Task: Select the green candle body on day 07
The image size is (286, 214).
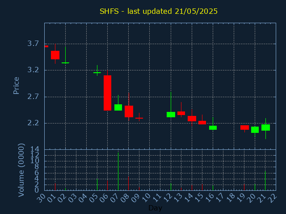Action: pos(118,107)
